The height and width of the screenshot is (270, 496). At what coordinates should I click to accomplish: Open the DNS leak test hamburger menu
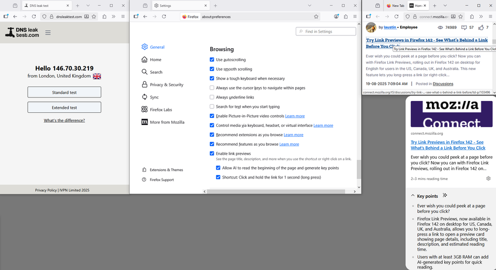pyautogui.click(x=48, y=33)
